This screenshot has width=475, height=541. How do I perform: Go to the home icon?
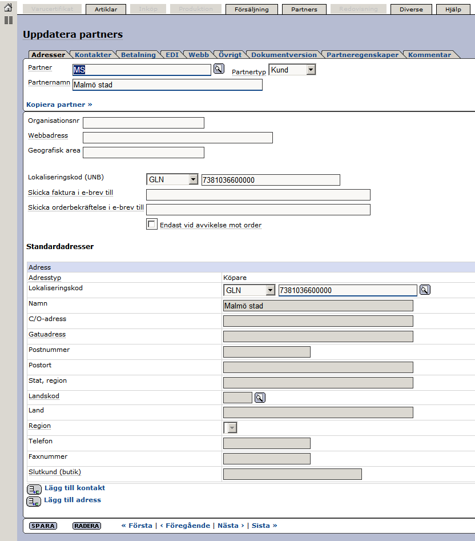coord(8,7)
